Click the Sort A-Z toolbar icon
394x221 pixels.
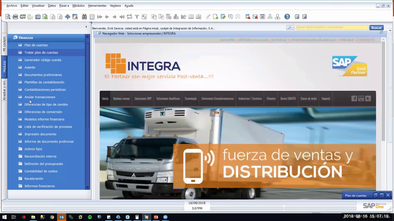coord(144,17)
